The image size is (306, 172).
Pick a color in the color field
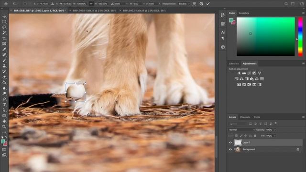point(266,37)
